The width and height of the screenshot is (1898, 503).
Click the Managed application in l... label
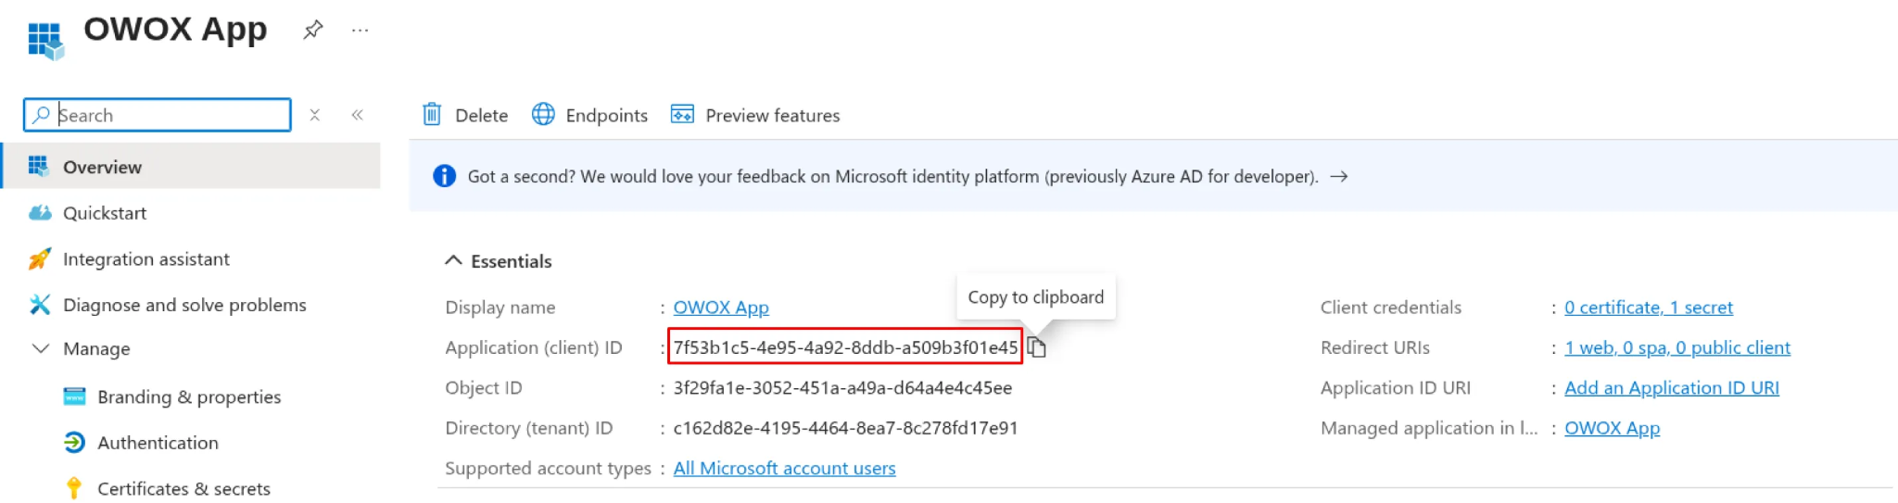(x=1429, y=428)
